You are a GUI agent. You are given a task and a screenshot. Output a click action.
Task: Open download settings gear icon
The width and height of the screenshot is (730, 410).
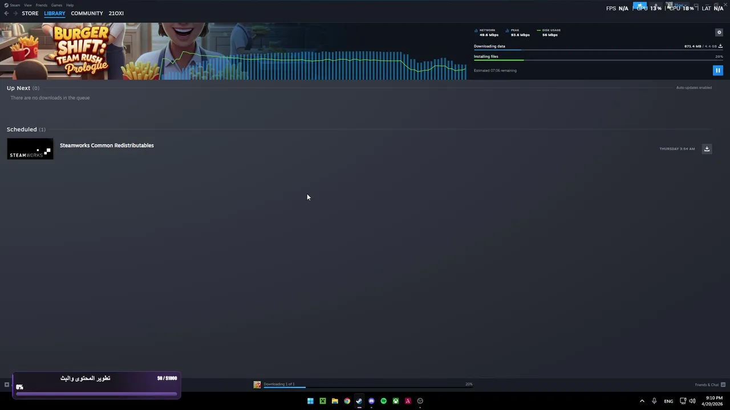[x=719, y=32]
